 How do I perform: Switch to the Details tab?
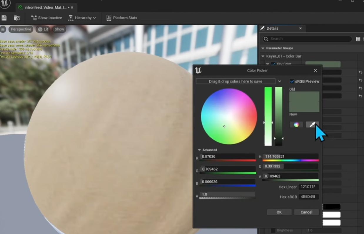pos(272,28)
